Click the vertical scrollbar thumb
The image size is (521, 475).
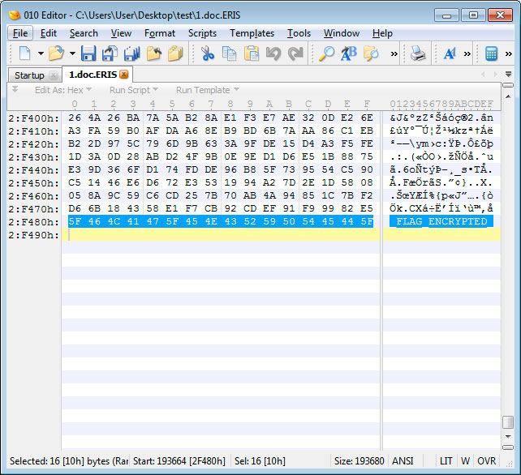508,422
